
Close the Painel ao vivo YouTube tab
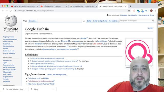pos(67,6)
